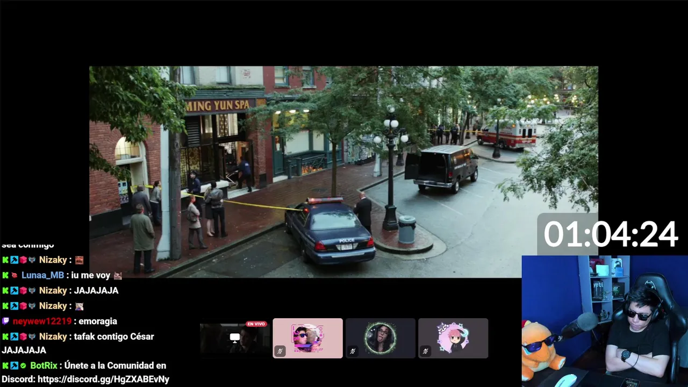Click the 01:04:24 timer overlay
This screenshot has height=387, width=688.
[611, 234]
